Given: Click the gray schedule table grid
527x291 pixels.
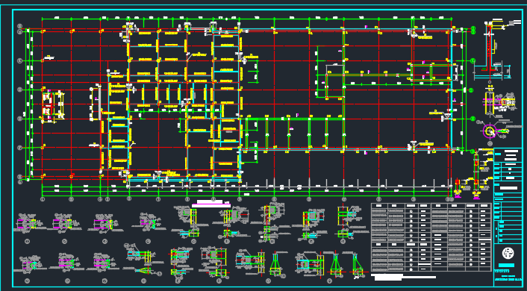Looking at the screenshot, I should click(x=431, y=237).
